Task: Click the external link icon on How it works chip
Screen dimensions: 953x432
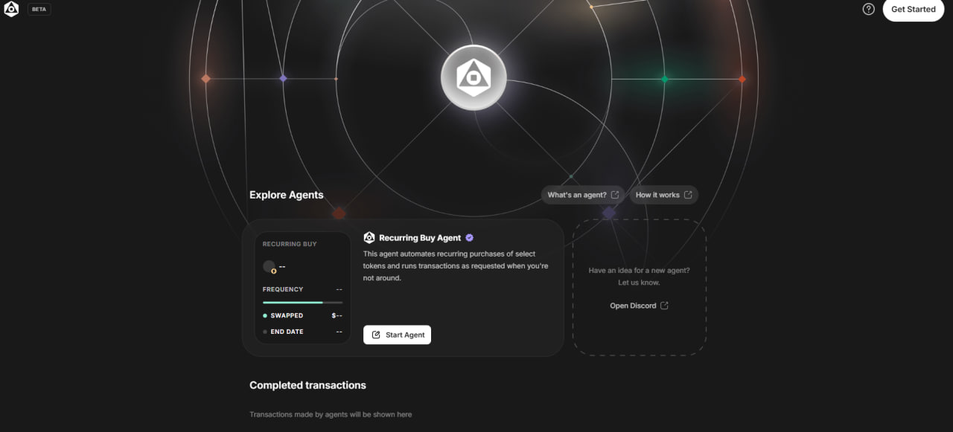Action: [689, 194]
